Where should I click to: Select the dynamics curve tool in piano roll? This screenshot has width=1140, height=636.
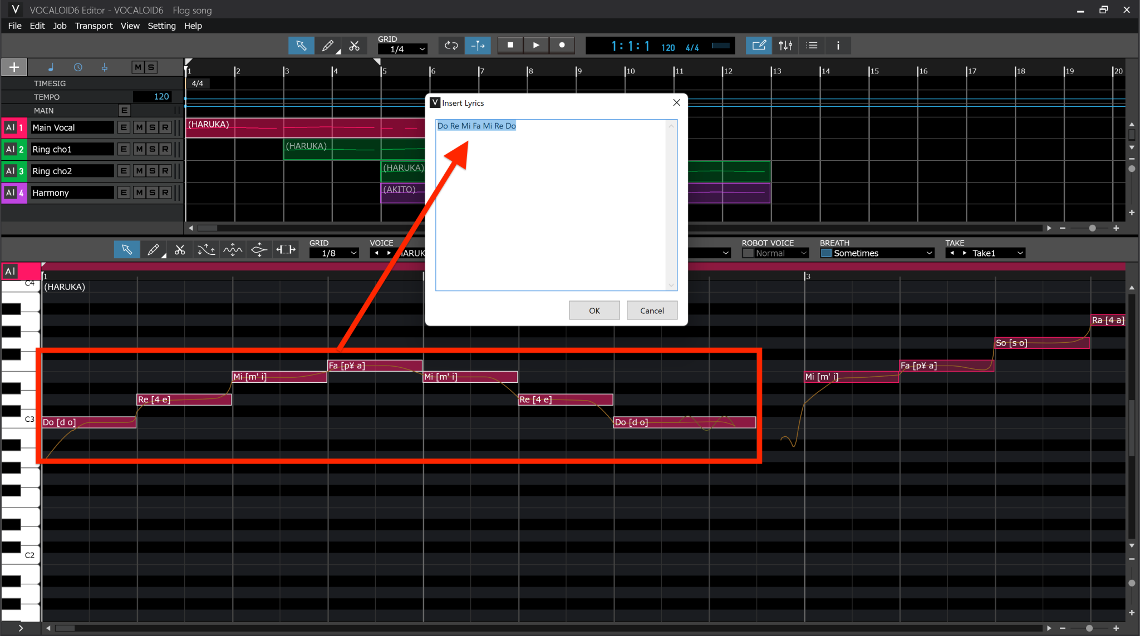point(258,249)
